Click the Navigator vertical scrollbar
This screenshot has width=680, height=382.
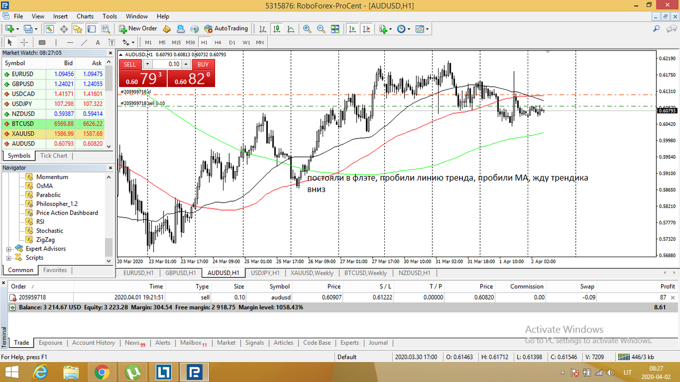click(x=109, y=219)
